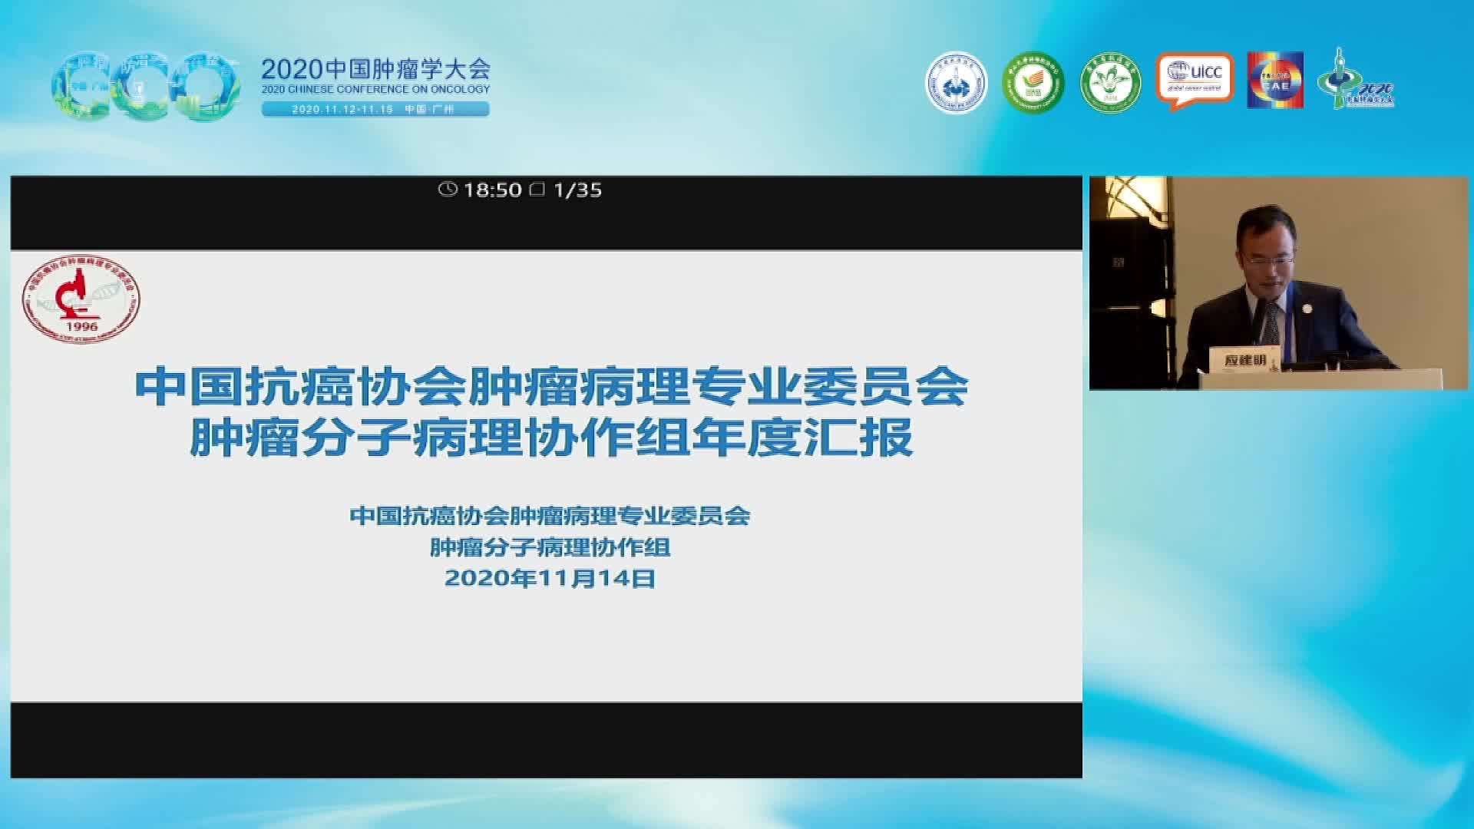Click the green circular hospital emblem

(1110, 83)
